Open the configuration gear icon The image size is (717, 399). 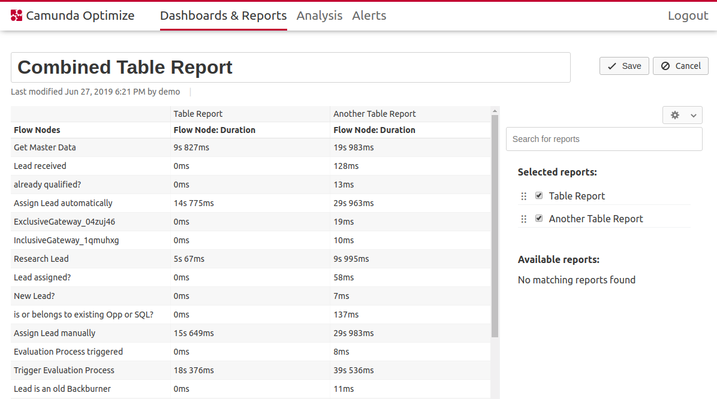pos(675,115)
